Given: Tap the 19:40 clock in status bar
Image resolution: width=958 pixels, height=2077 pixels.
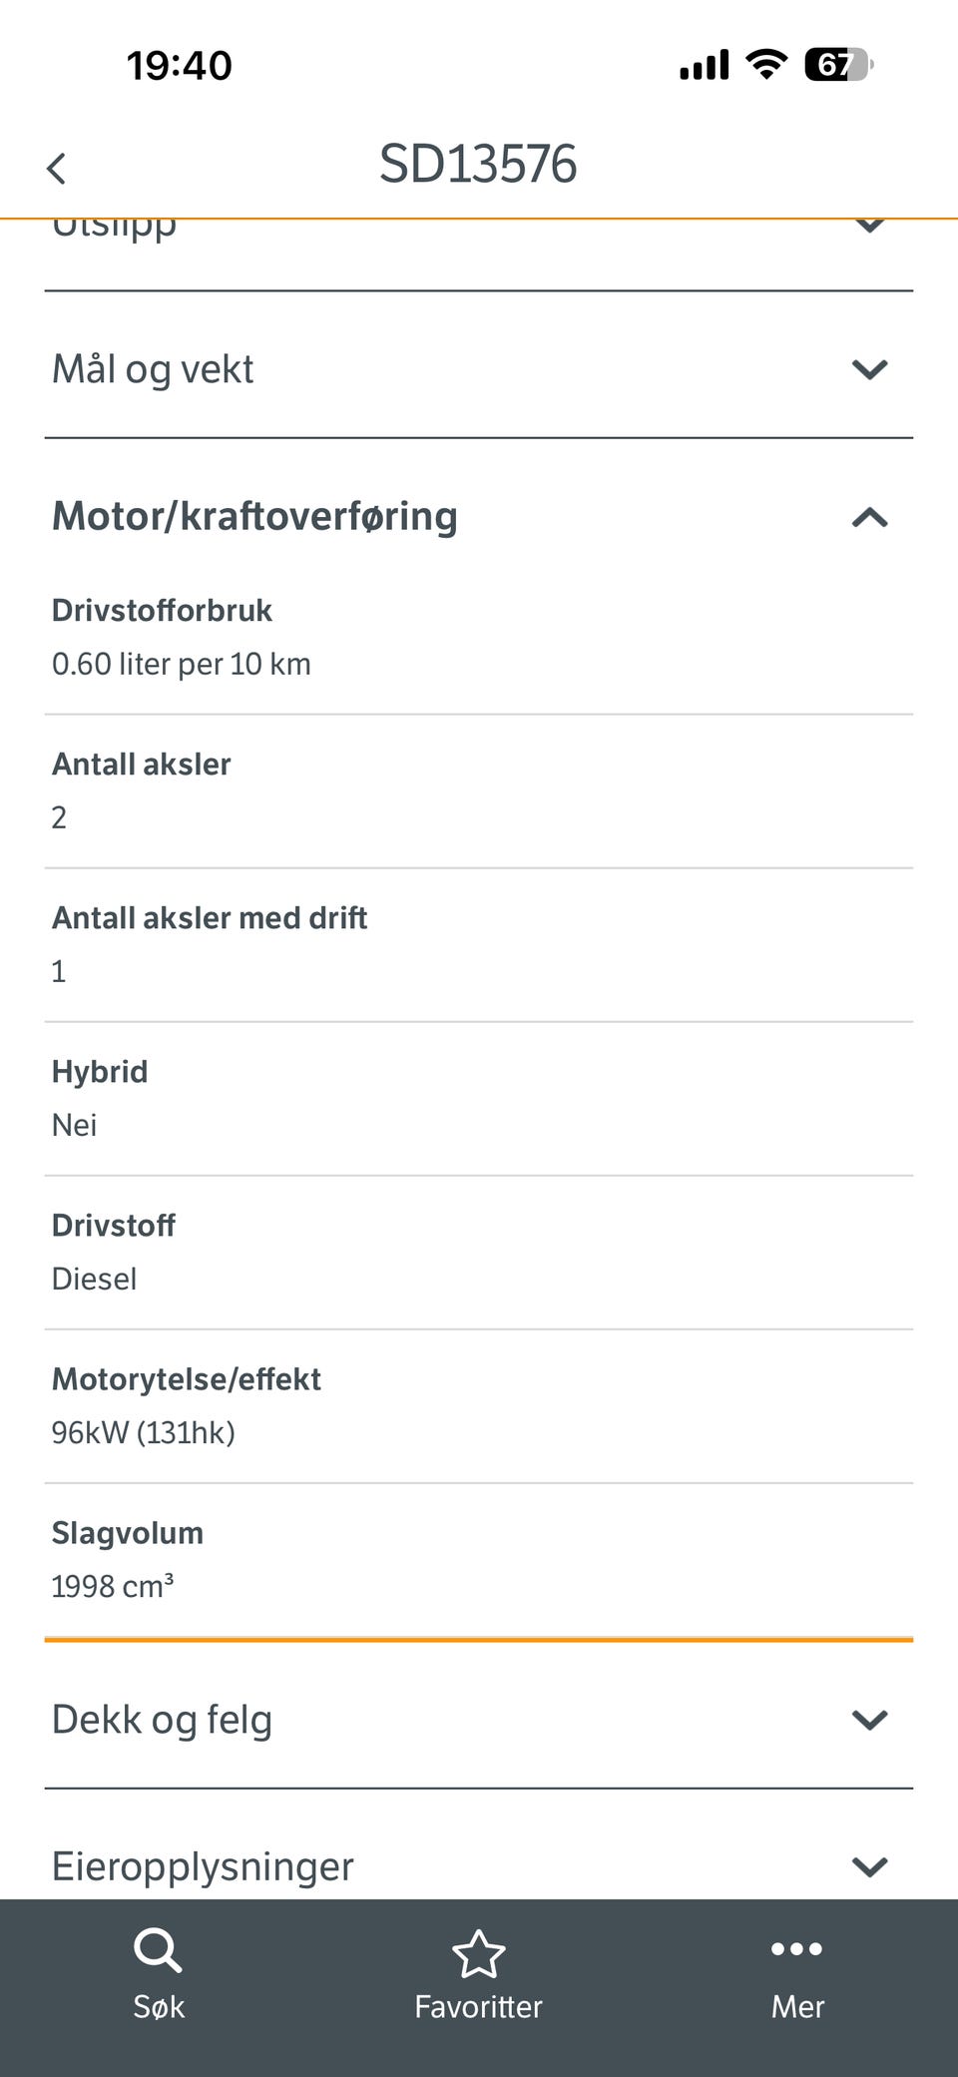Looking at the screenshot, I should [x=180, y=66].
